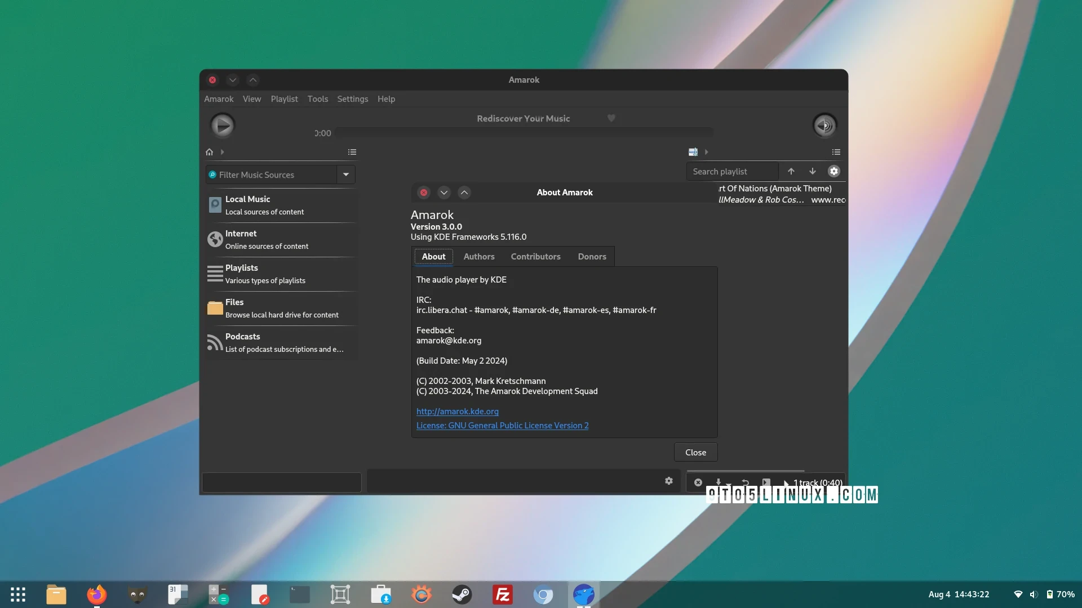Image resolution: width=1082 pixels, height=608 pixels.
Task: Undo last playlist change
Action: [x=746, y=482]
